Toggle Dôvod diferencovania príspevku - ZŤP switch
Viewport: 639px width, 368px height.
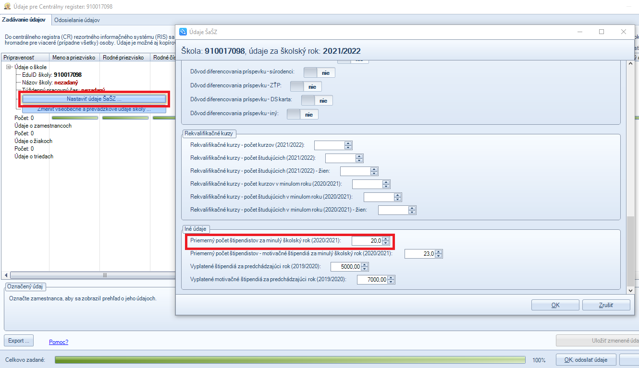[306, 87]
